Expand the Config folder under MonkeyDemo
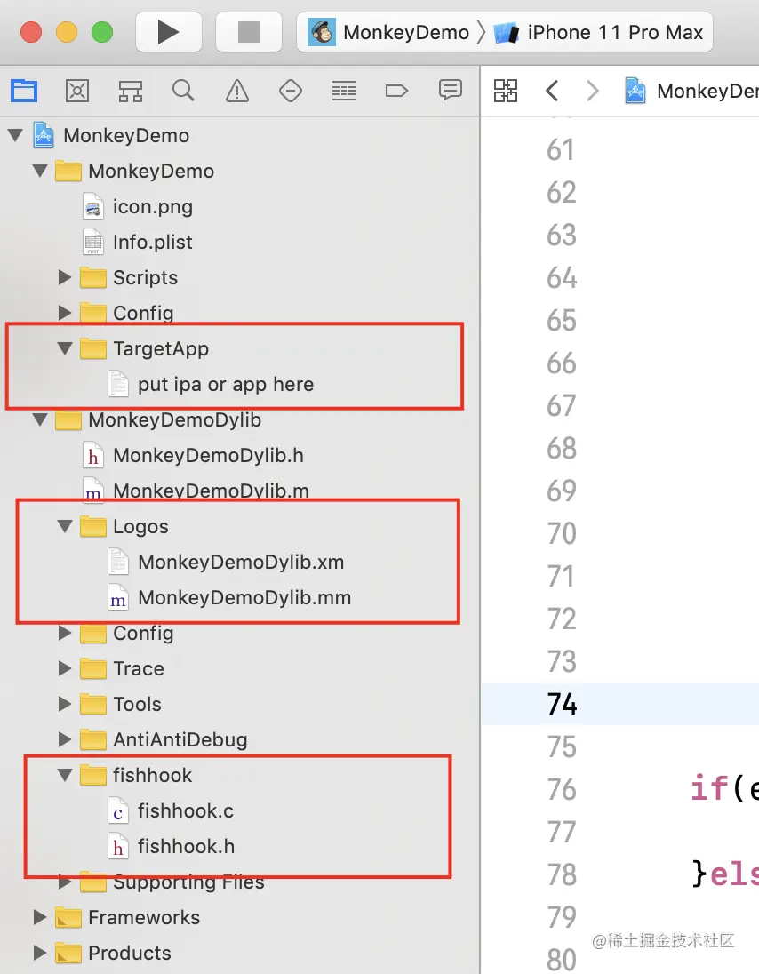 click(x=65, y=313)
